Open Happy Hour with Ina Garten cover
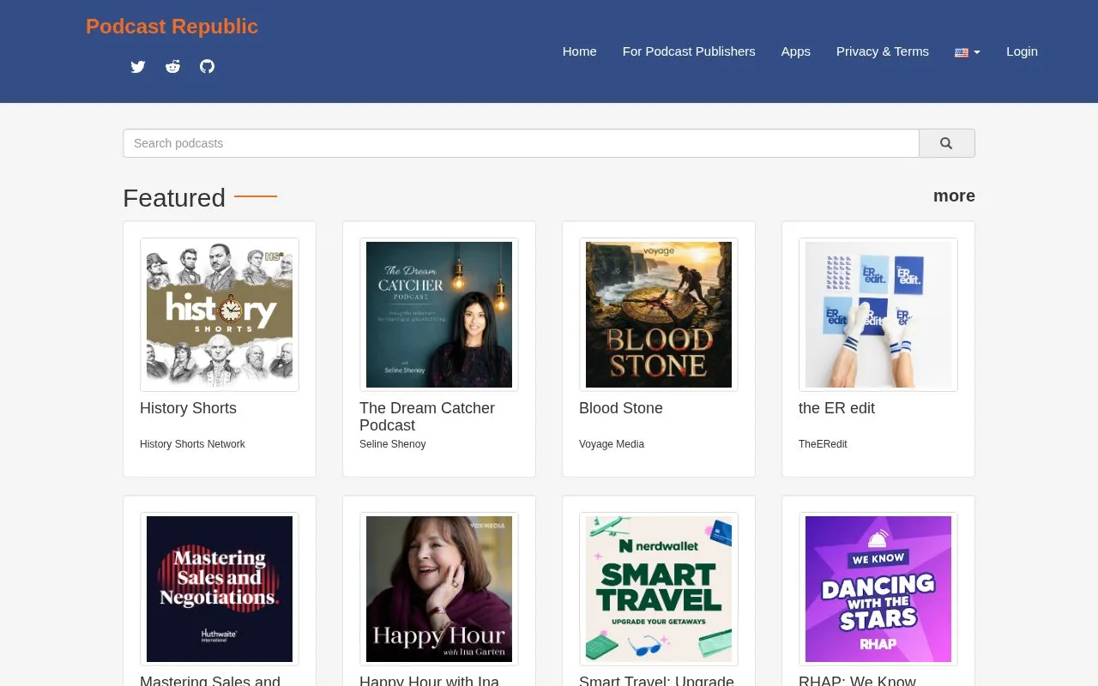Image resolution: width=1098 pixels, height=686 pixels. point(439,589)
